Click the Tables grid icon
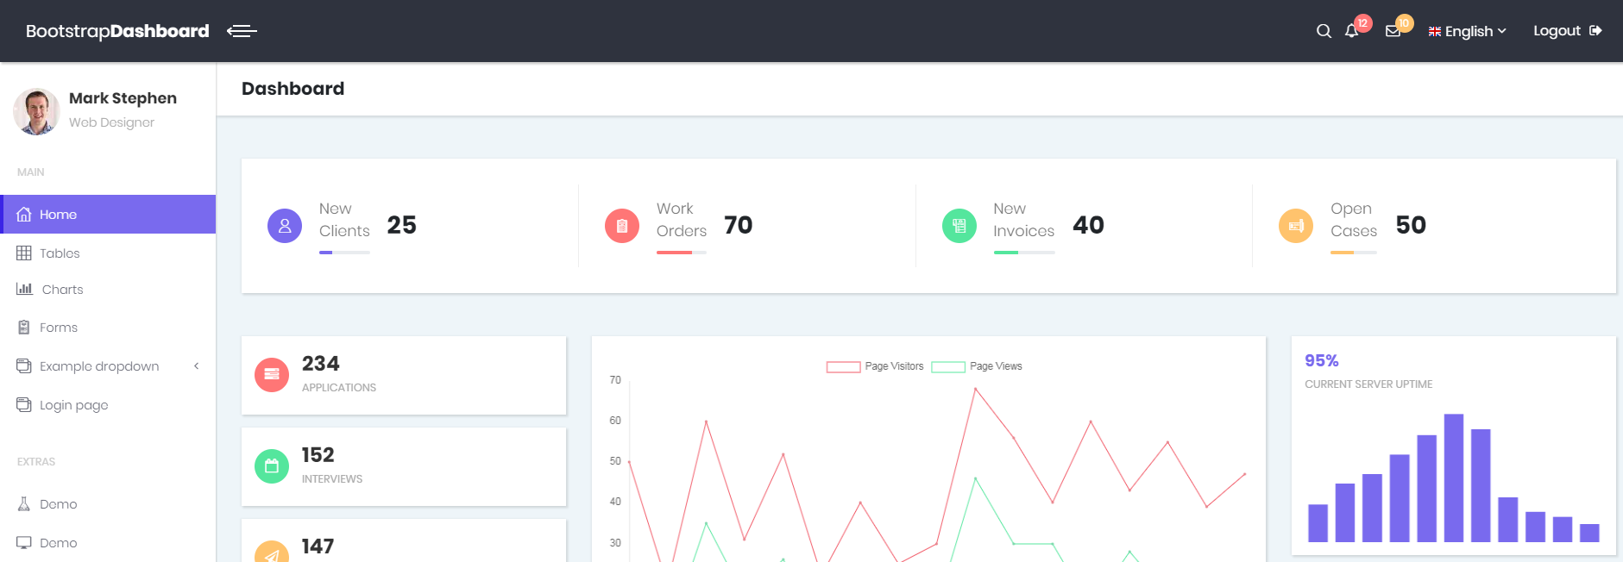The image size is (1623, 562). pos(24,253)
